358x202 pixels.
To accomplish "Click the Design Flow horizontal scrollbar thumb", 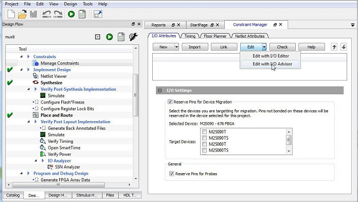I will click(59, 184).
